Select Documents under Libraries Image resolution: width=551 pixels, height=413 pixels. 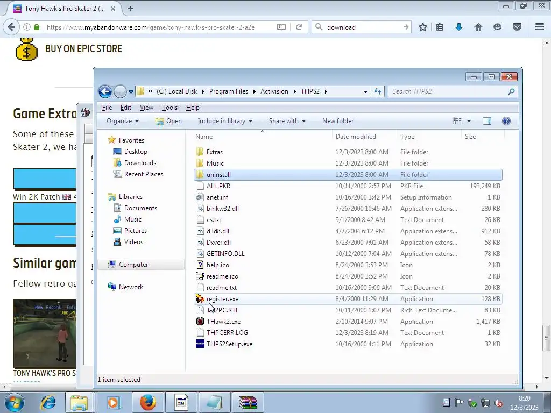(x=140, y=208)
